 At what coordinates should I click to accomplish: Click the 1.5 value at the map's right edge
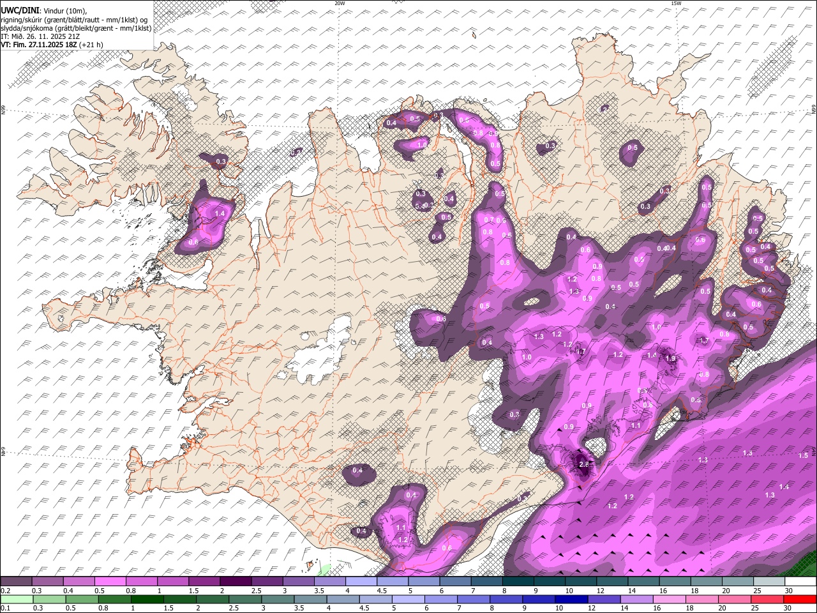(803, 455)
